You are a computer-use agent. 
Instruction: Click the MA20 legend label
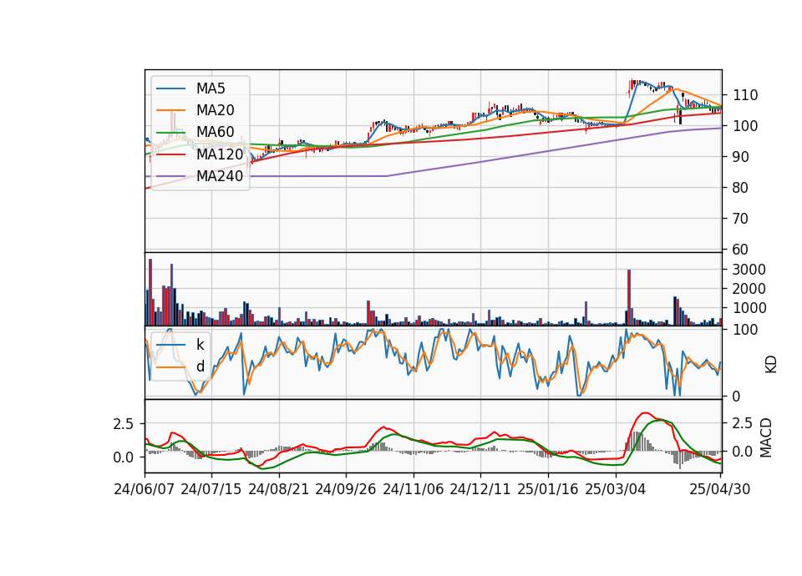point(215,110)
